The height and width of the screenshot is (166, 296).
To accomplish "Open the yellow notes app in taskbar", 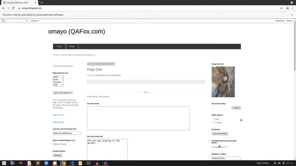I will 80,163.
